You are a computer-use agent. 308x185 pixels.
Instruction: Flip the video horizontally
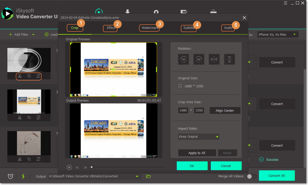[x=214, y=59]
